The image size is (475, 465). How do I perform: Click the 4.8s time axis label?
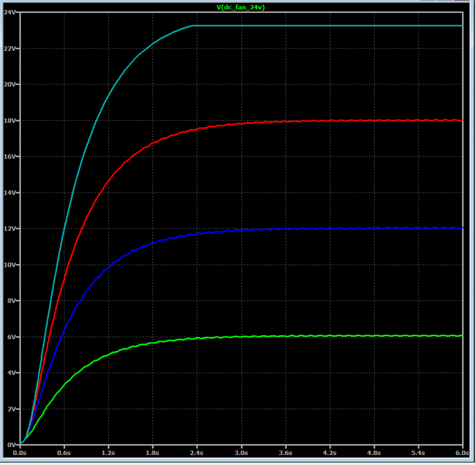pos(374,453)
